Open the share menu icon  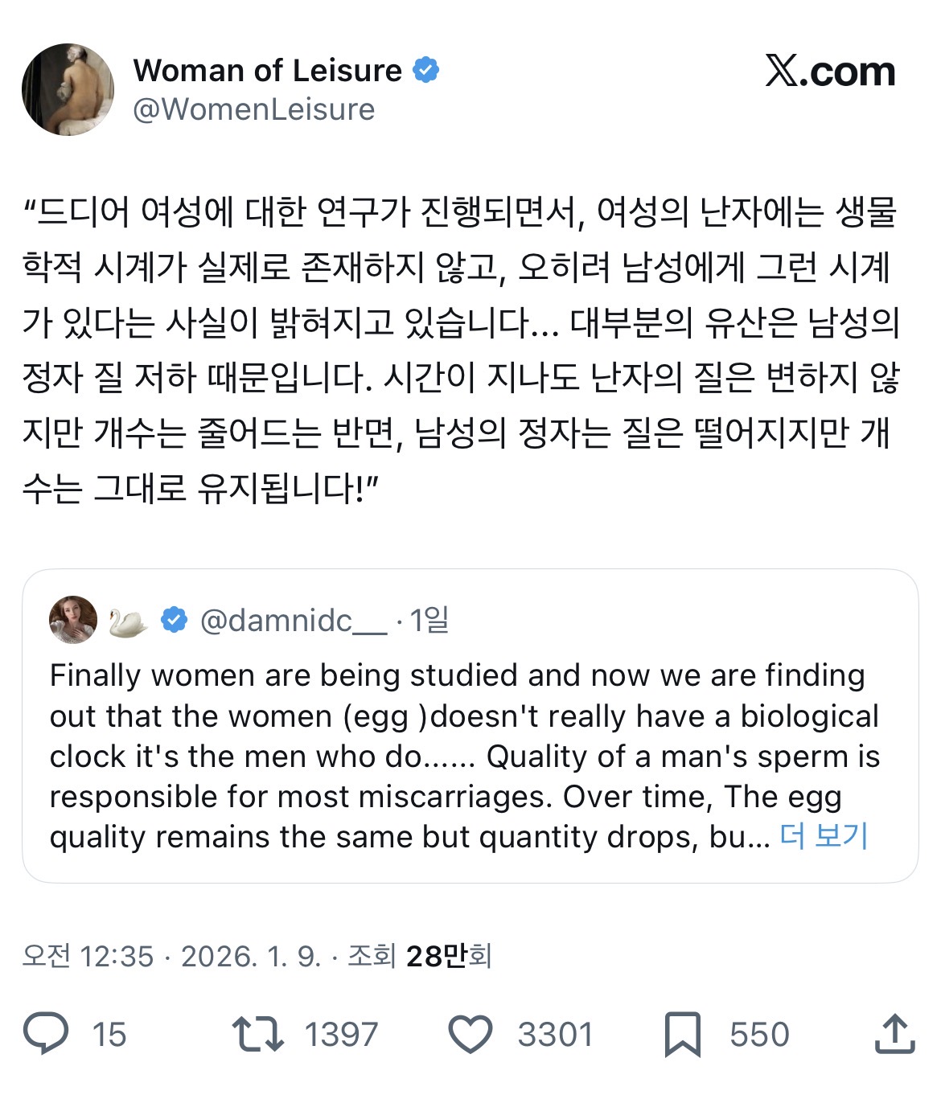(894, 1034)
